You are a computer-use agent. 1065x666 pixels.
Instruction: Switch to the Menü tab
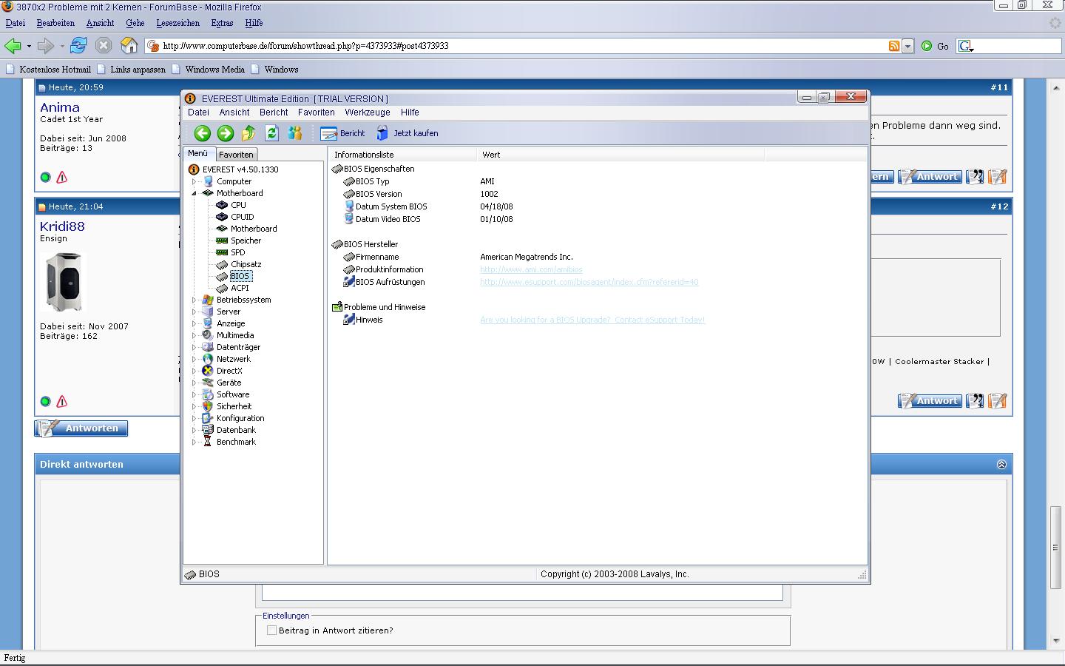tap(198, 153)
